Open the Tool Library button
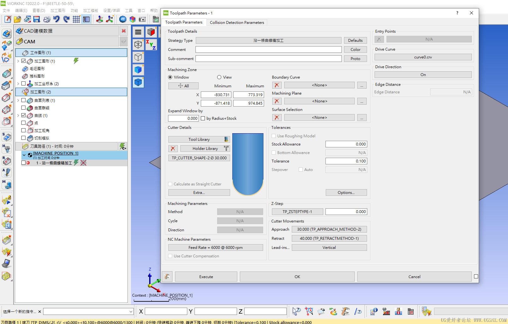 click(x=199, y=139)
